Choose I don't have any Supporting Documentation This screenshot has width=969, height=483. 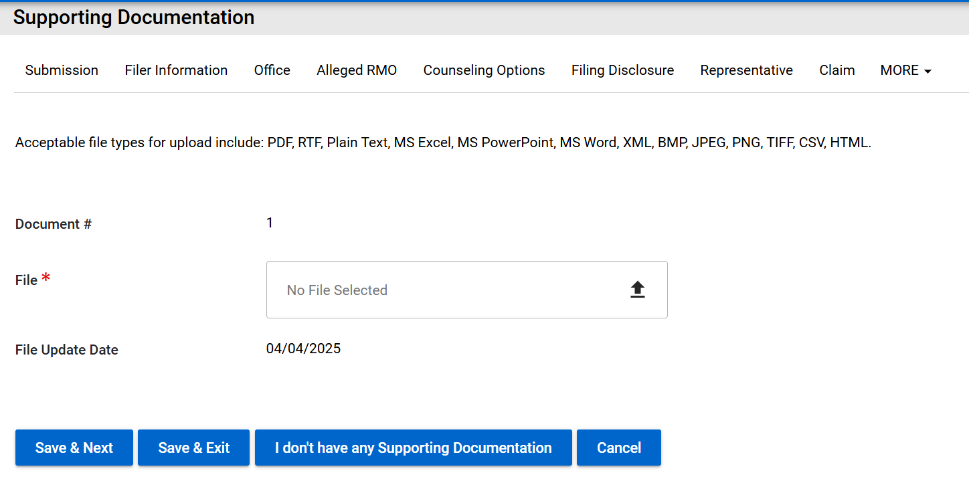[413, 448]
